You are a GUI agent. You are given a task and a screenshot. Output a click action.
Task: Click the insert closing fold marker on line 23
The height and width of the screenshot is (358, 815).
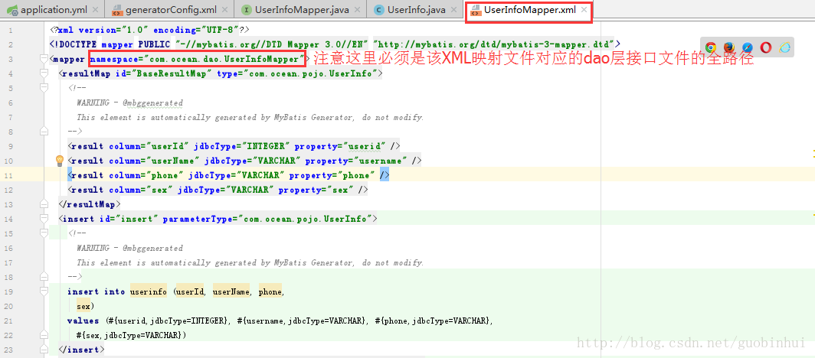(x=45, y=349)
